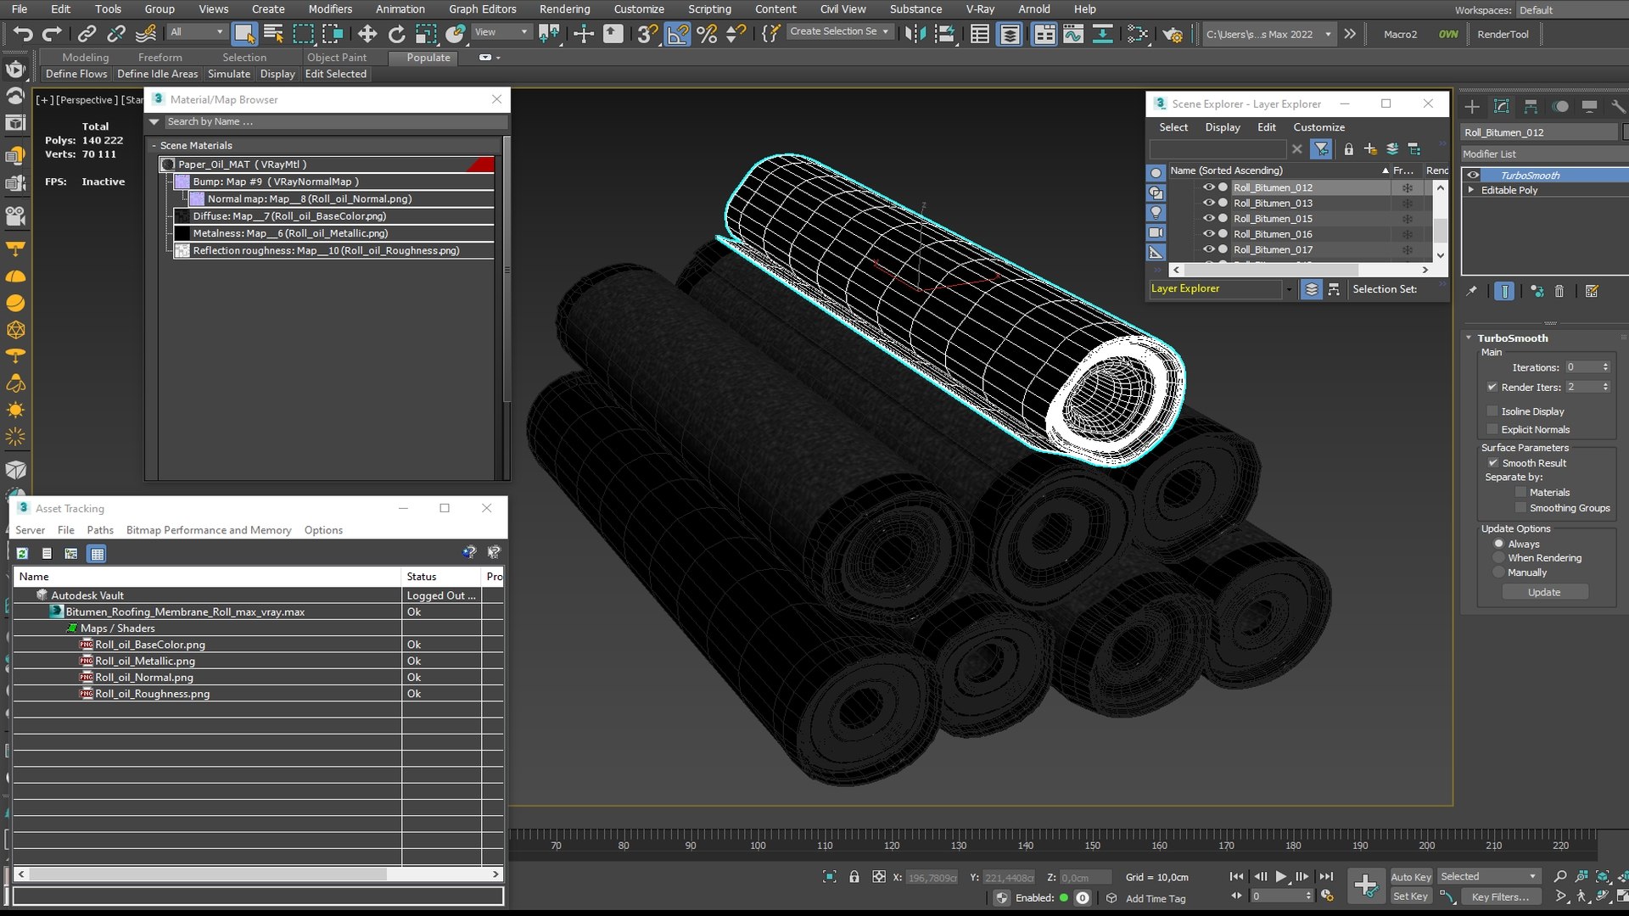The width and height of the screenshot is (1629, 916).
Task: Activate the Select Object tool
Action: click(x=244, y=34)
